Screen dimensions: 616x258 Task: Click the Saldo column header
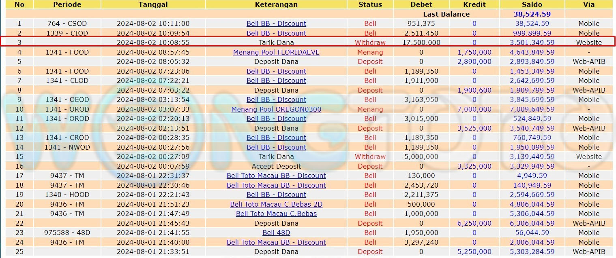tap(532, 4)
